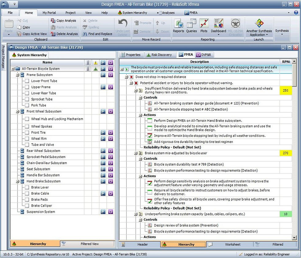Screen dimensions: 301x258
Task: Click control icon for Design review of brake system
Action: (x=150, y=225)
